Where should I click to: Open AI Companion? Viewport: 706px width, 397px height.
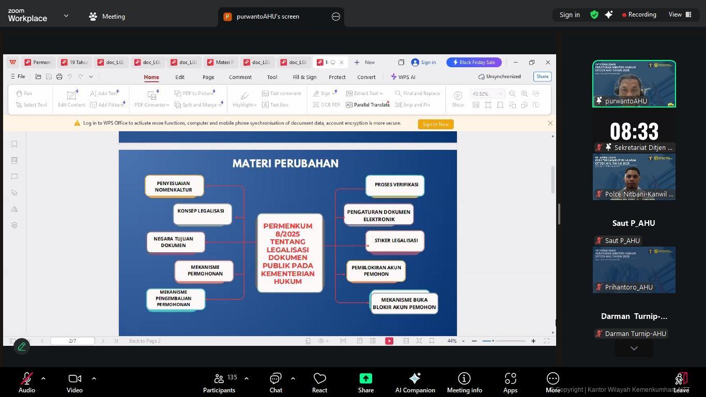[415, 383]
